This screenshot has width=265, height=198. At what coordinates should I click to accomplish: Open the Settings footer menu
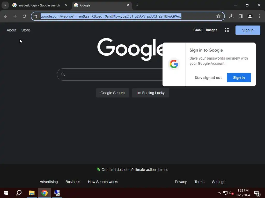click(219, 182)
